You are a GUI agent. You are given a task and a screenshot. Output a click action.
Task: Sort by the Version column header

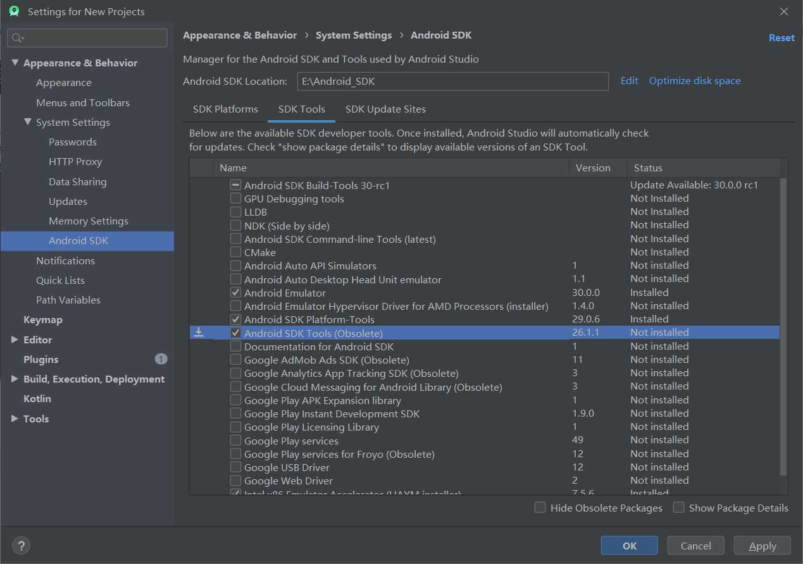pyautogui.click(x=597, y=168)
